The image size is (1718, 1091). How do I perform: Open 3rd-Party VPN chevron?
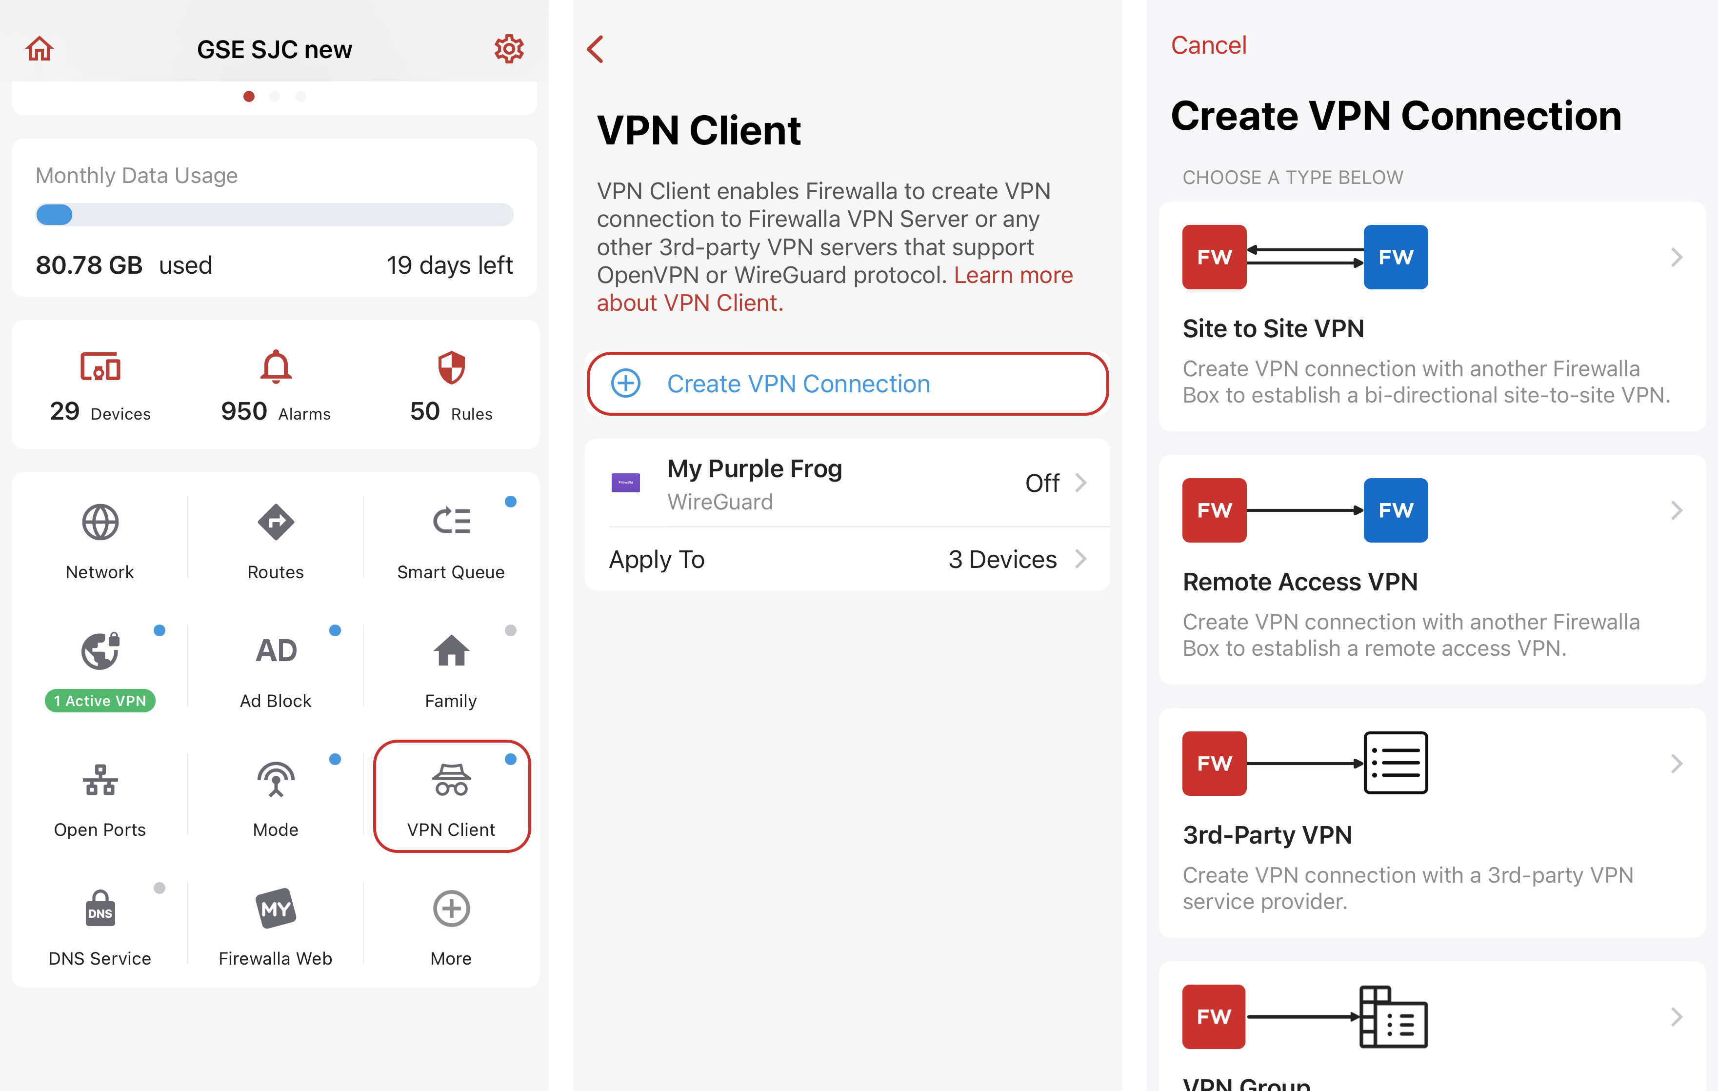1677,764
